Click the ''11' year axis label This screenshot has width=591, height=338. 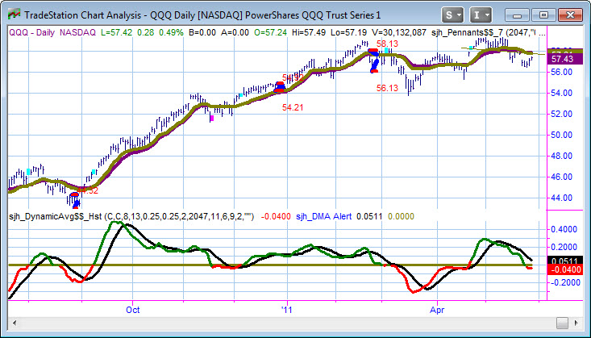pyautogui.click(x=287, y=310)
